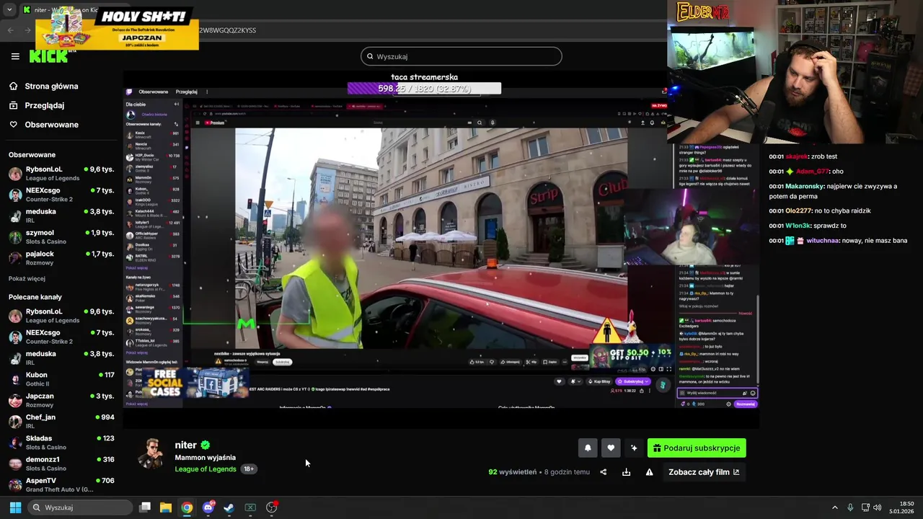Open RybsonLoL in the Polecane kanały list

coord(61,316)
